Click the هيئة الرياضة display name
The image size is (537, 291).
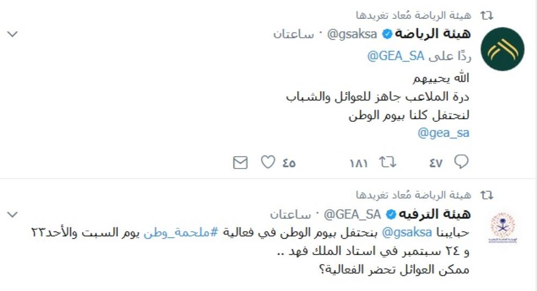[x=434, y=34]
